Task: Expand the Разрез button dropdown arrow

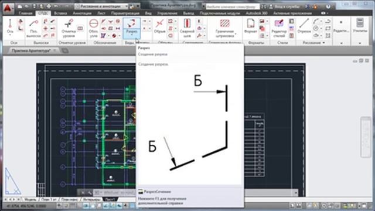Action: coord(131,35)
